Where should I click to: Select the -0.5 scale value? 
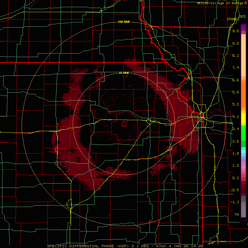click(x=234, y=190)
